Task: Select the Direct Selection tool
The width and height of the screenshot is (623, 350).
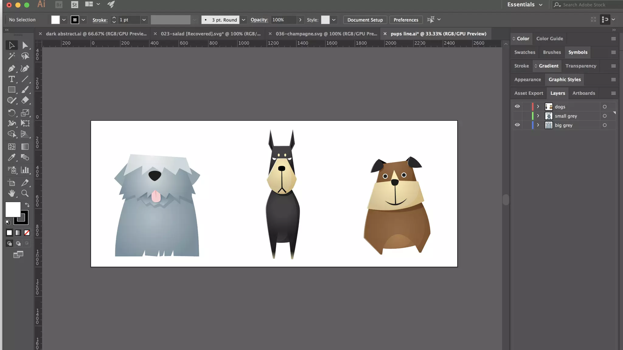Action: pyautogui.click(x=25, y=45)
